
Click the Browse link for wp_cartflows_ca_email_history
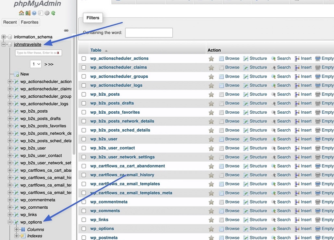coord(232,175)
